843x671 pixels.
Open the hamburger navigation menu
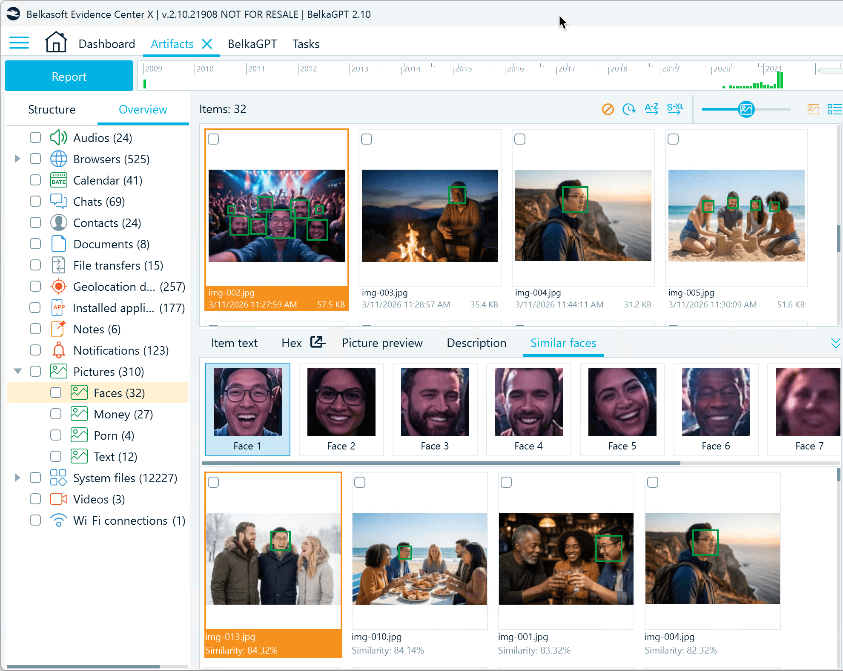(19, 43)
